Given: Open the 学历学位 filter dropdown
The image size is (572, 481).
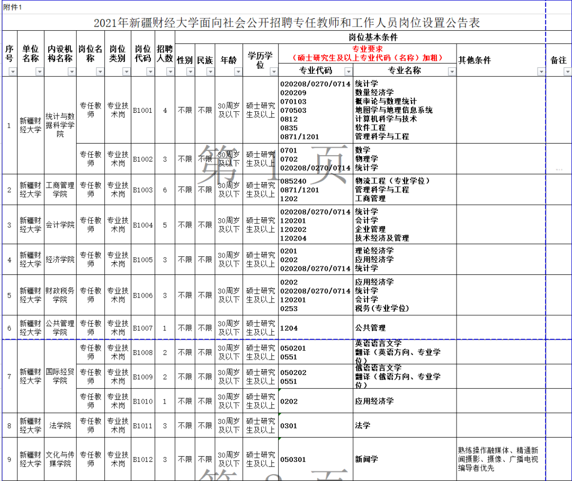Looking at the screenshot, I should [274, 72].
